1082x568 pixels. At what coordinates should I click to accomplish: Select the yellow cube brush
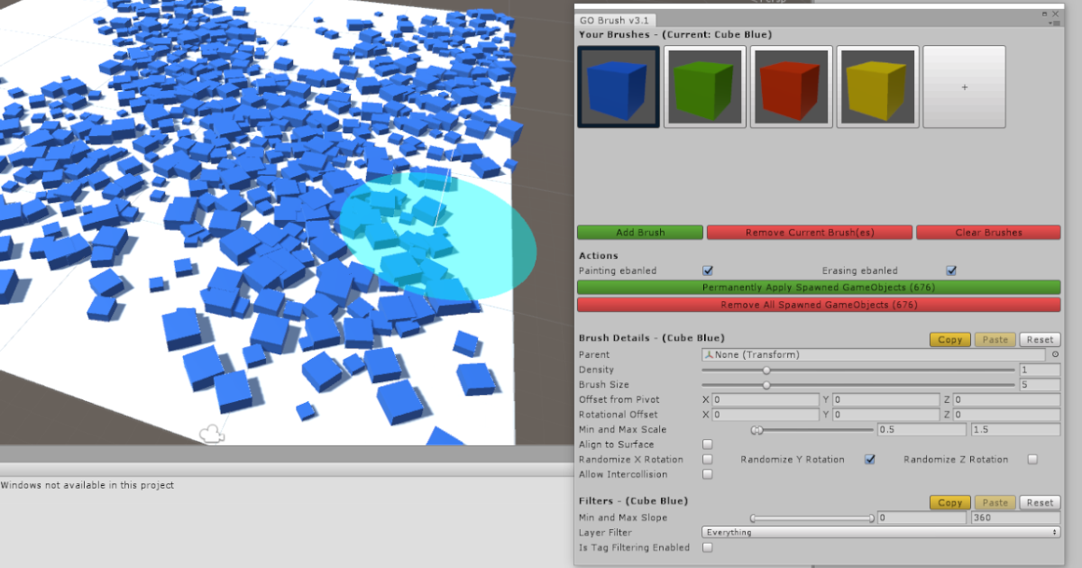[x=877, y=86]
